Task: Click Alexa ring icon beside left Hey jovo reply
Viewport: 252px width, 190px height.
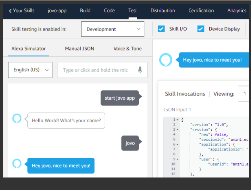Action: pyautogui.click(x=17, y=163)
